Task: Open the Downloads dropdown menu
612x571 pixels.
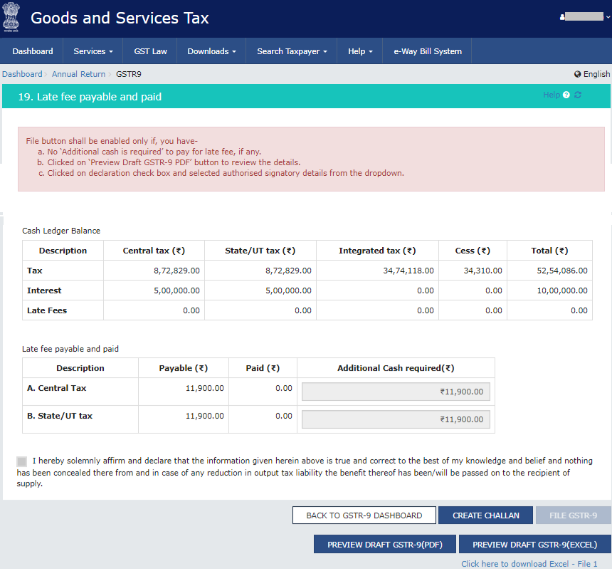Action: (212, 51)
